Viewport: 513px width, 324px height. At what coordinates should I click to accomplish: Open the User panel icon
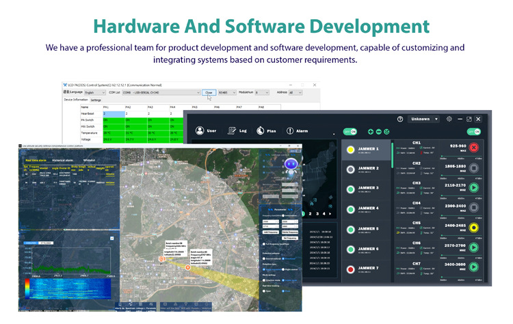[x=200, y=131]
